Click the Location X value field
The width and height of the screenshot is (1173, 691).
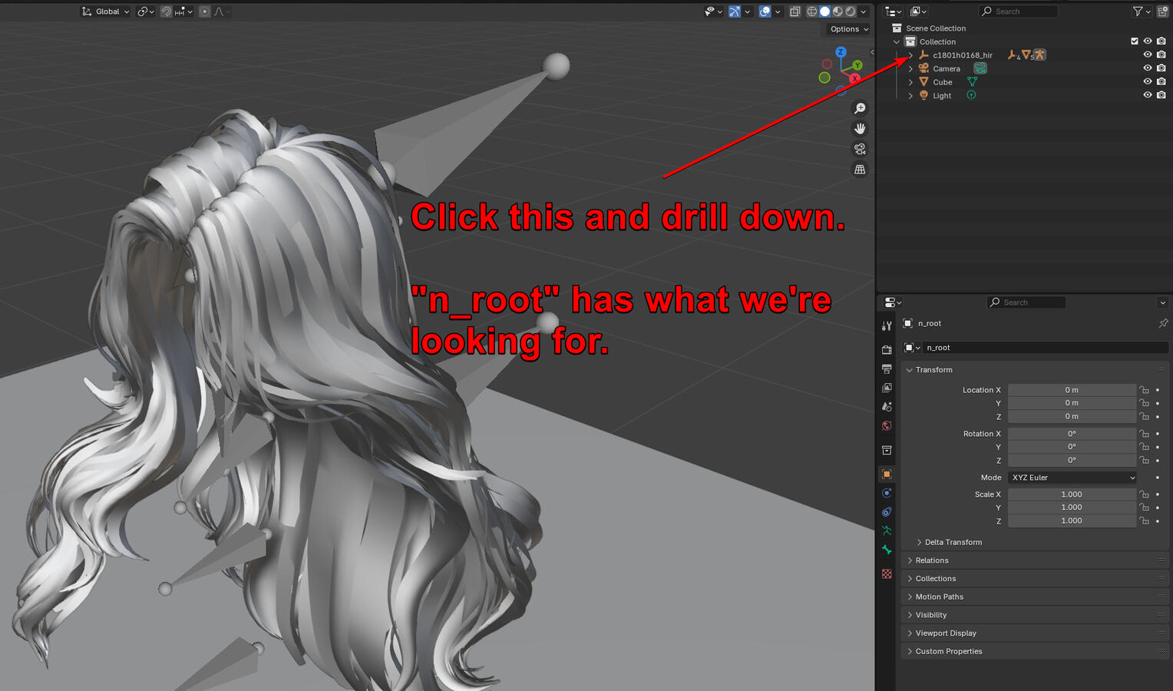[1072, 390]
